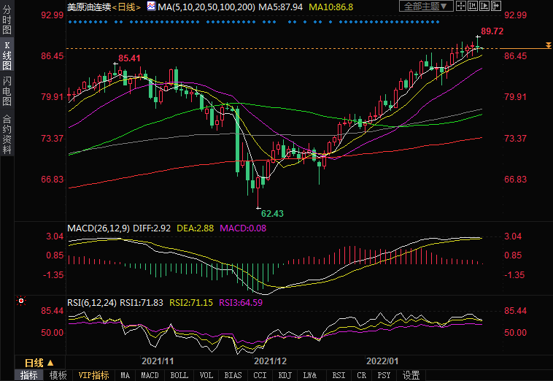The width and height of the screenshot is (553, 381).
Task: Expand the 日线 period selector at the bottom left
Action: [x=39, y=363]
